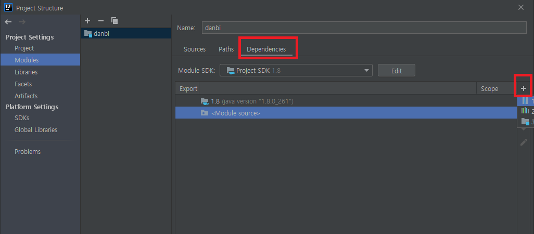Switch to the Paths tab
This screenshot has width=534, height=234.
click(x=226, y=49)
